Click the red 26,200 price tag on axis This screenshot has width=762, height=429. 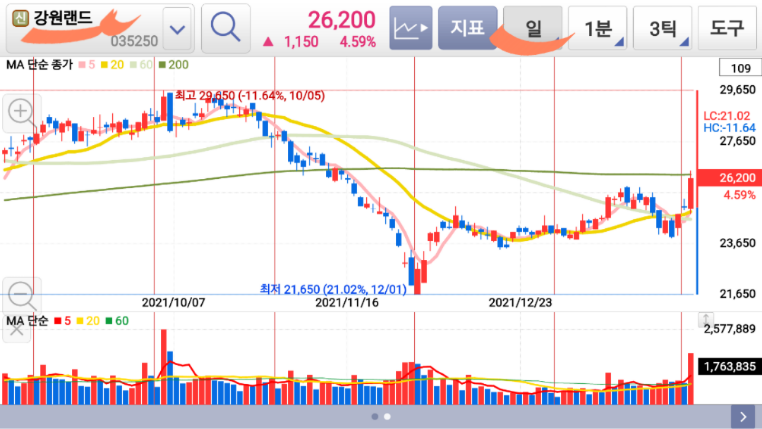point(729,178)
